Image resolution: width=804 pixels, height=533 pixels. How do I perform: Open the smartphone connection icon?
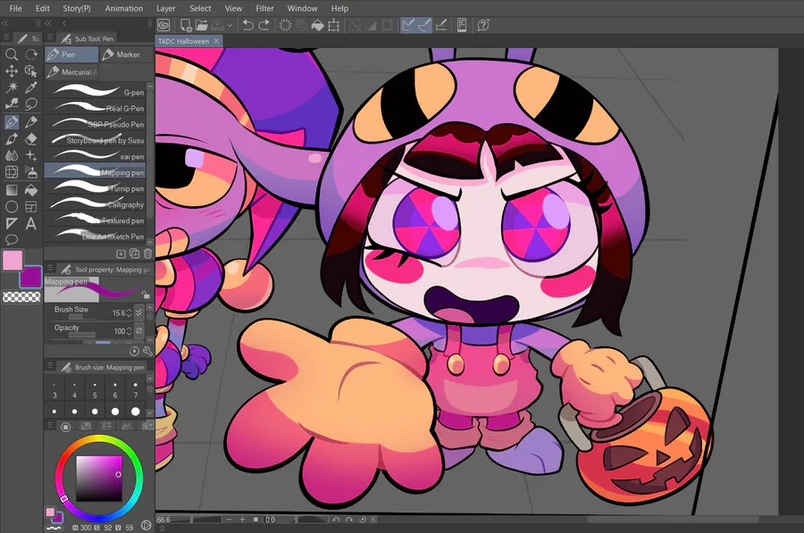click(462, 25)
